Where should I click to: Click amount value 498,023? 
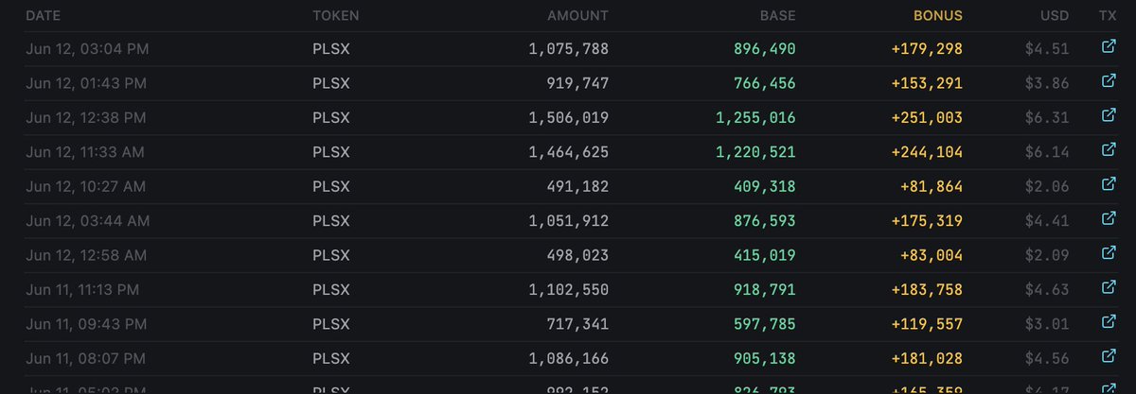[577, 256]
